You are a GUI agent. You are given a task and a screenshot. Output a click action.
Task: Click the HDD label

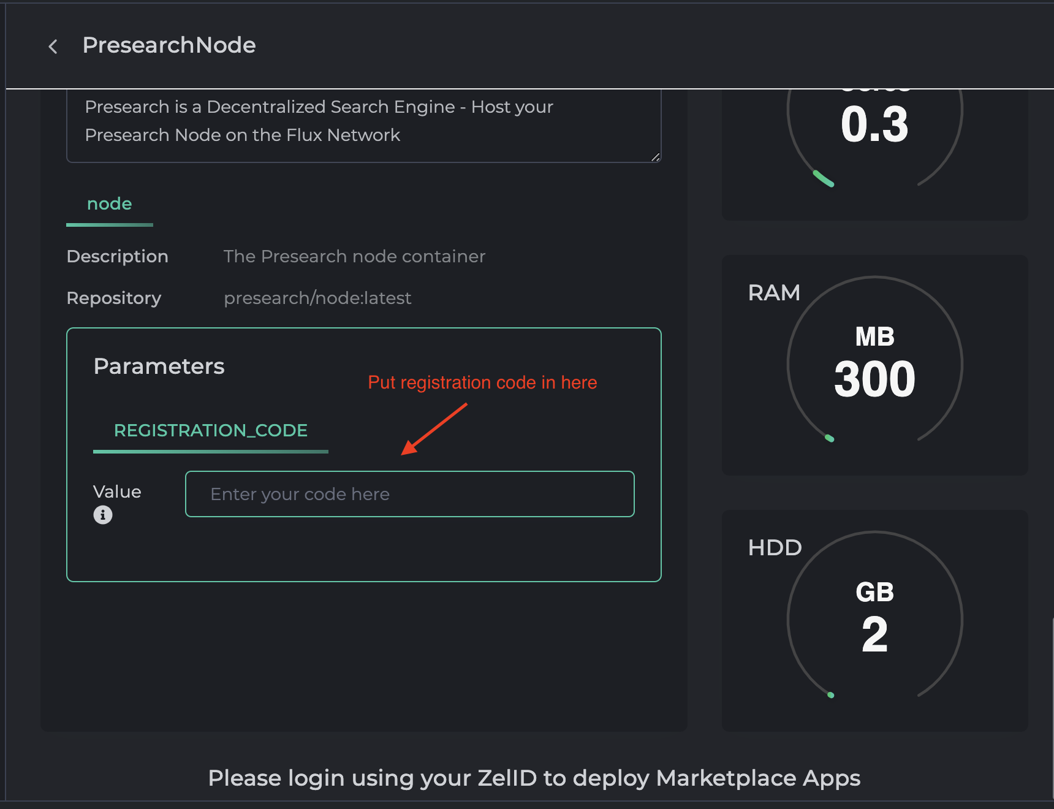click(x=775, y=548)
